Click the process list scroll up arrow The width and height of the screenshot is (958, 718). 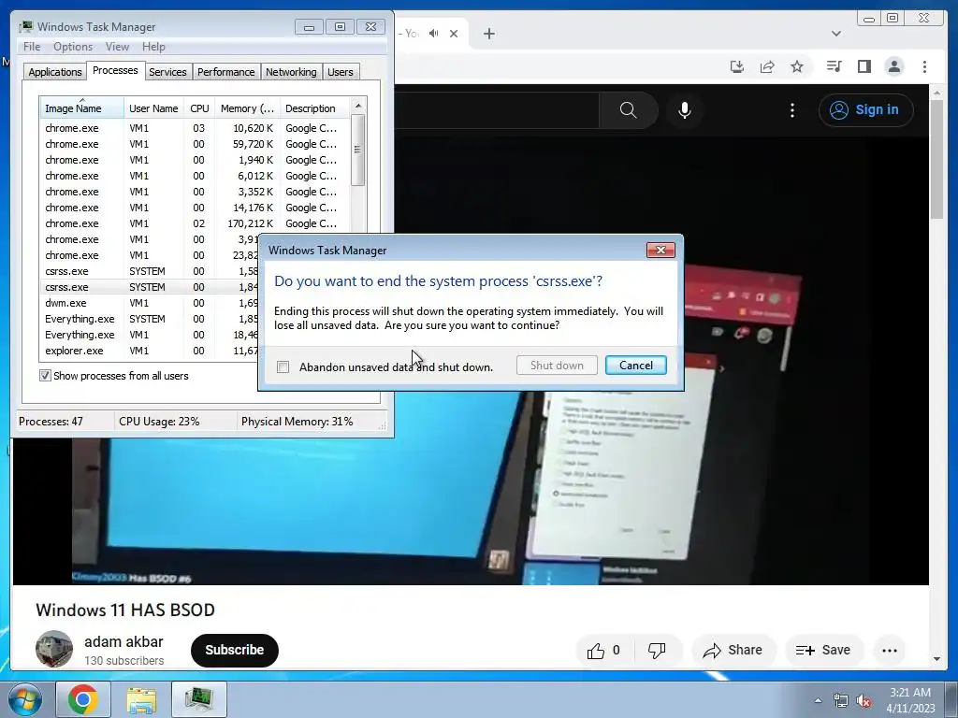pyautogui.click(x=358, y=106)
